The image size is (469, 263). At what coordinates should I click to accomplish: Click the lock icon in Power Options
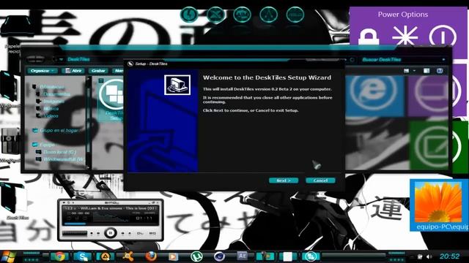coord(369,37)
